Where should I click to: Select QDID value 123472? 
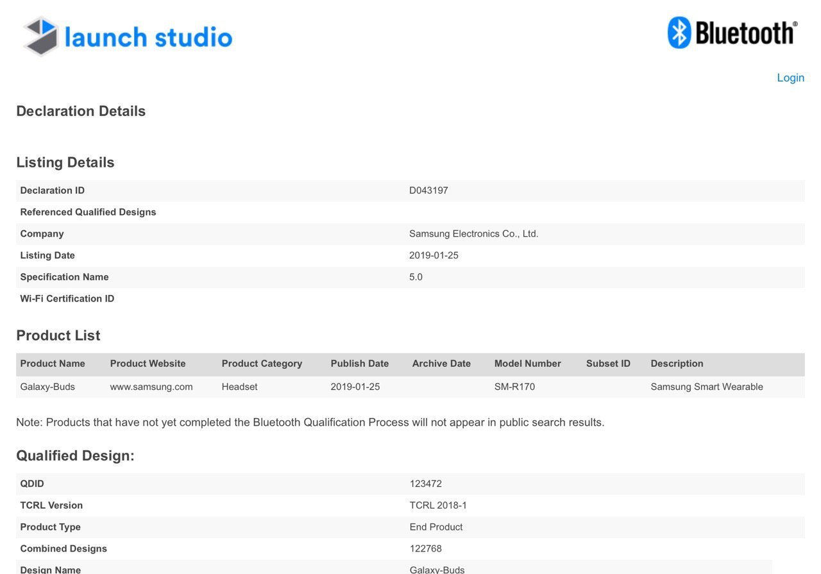click(426, 484)
